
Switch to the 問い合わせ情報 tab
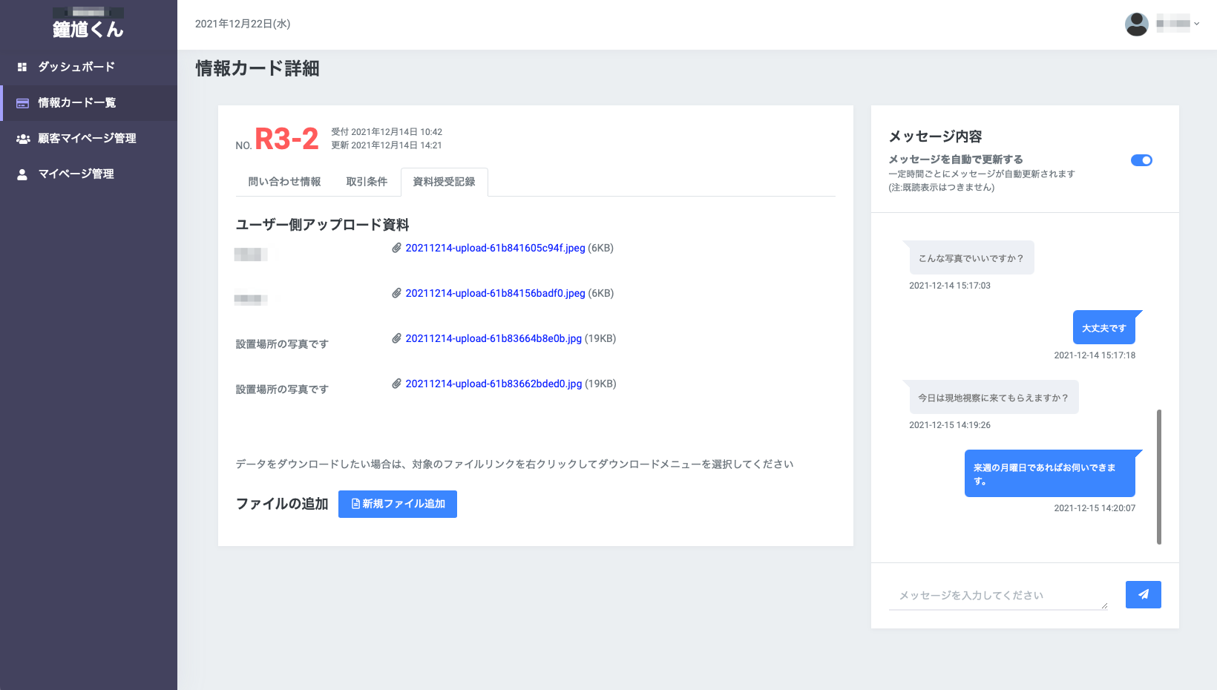[284, 182]
